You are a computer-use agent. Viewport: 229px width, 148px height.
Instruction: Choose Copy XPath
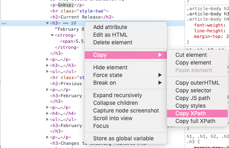pyautogui.click(x=197, y=113)
